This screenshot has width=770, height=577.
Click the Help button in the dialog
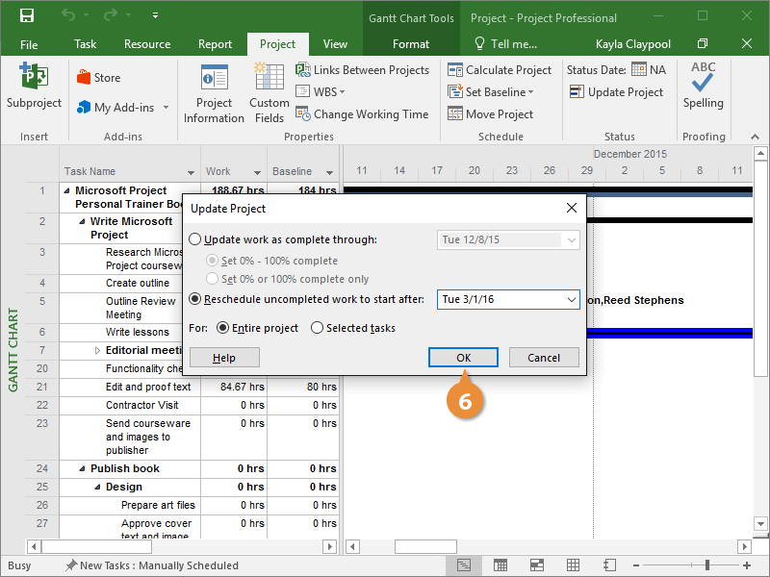coord(223,357)
